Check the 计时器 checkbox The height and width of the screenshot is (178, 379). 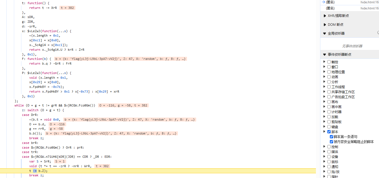pos(329,112)
